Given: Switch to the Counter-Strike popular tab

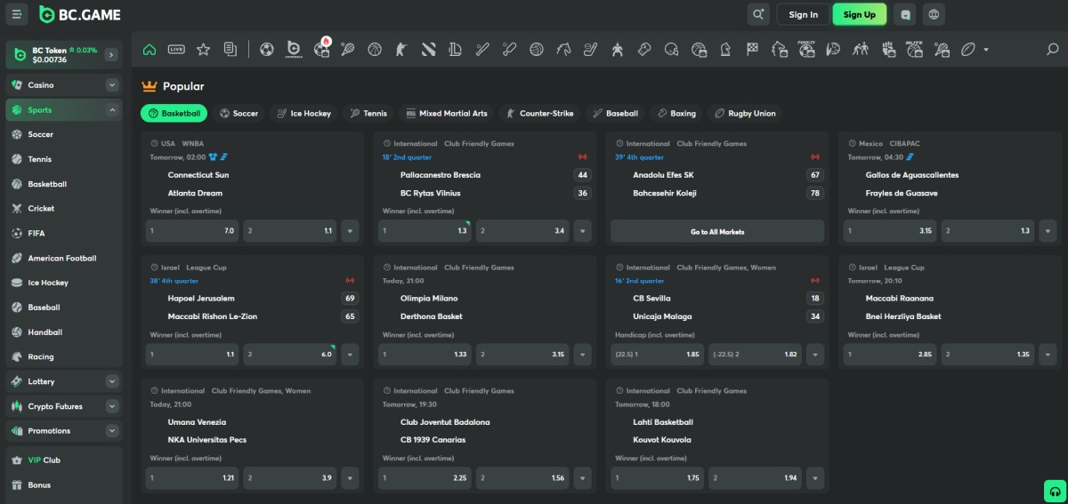Looking at the screenshot, I should (x=539, y=114).
